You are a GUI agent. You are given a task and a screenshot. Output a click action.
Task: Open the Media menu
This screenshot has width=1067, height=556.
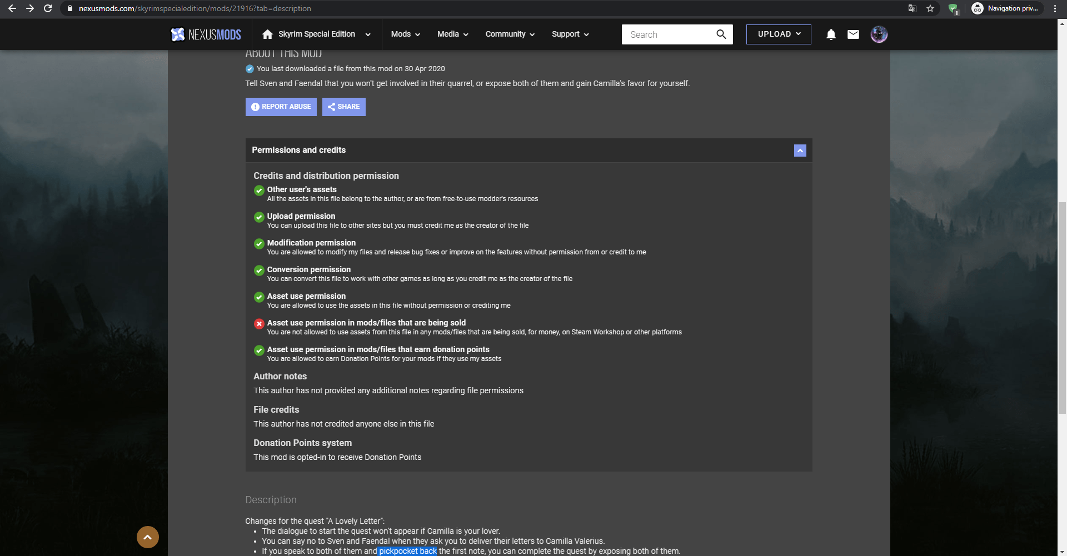pyautogui.click(x=452, y=34)
